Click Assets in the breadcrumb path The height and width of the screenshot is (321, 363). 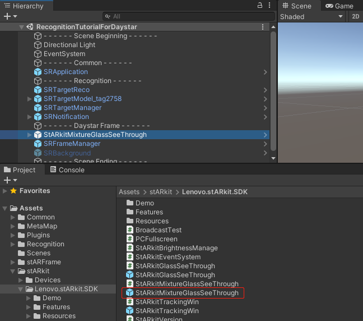coord(129,192)
